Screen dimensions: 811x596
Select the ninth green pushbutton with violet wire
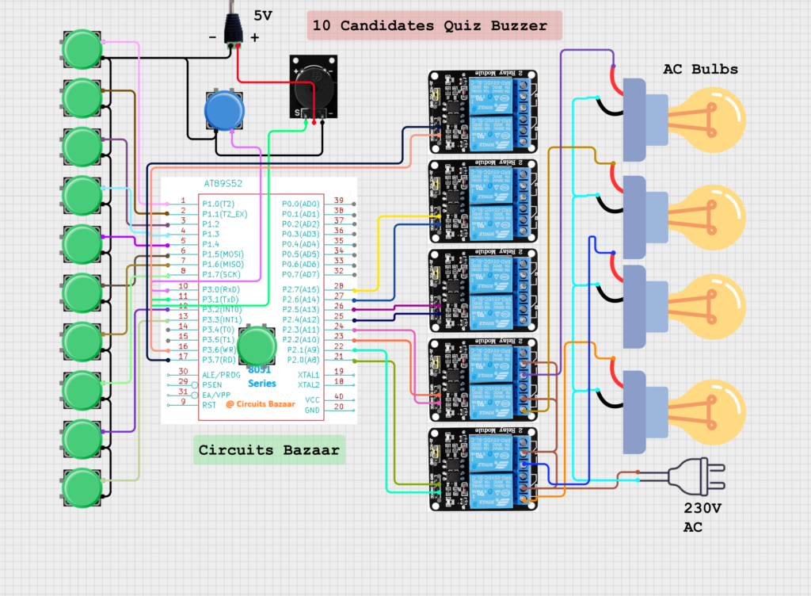click(82, 439)
